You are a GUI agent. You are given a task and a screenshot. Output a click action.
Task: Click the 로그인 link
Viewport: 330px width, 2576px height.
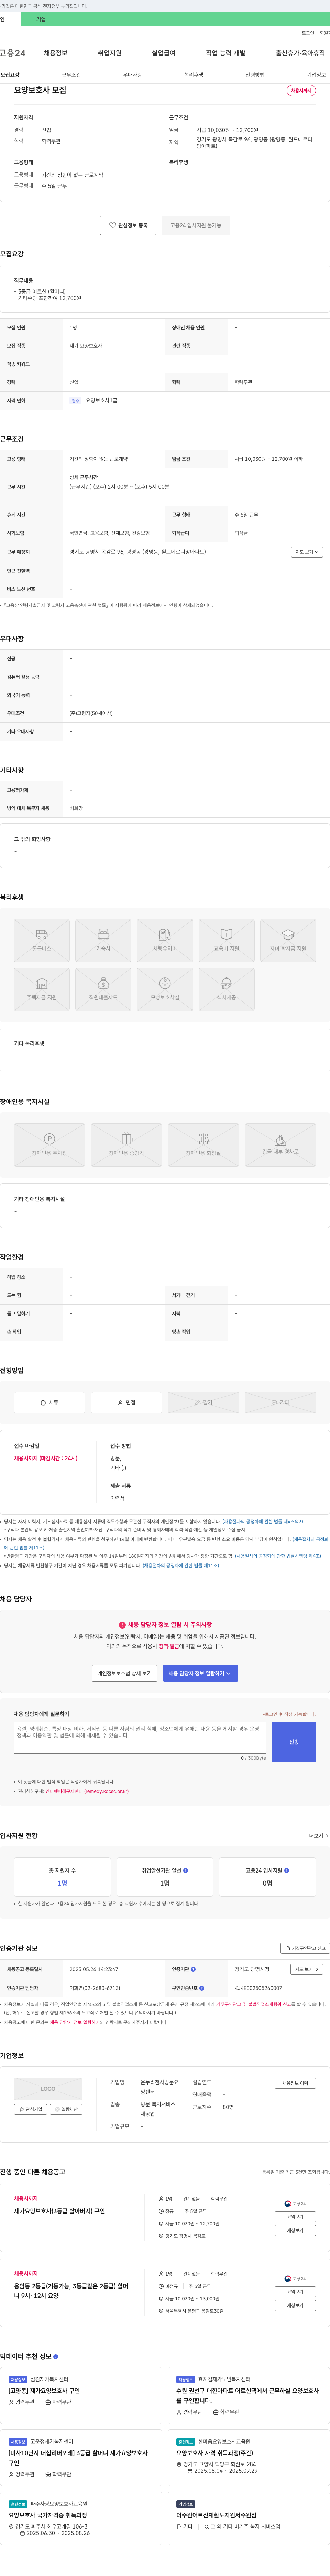coord(308,33)
